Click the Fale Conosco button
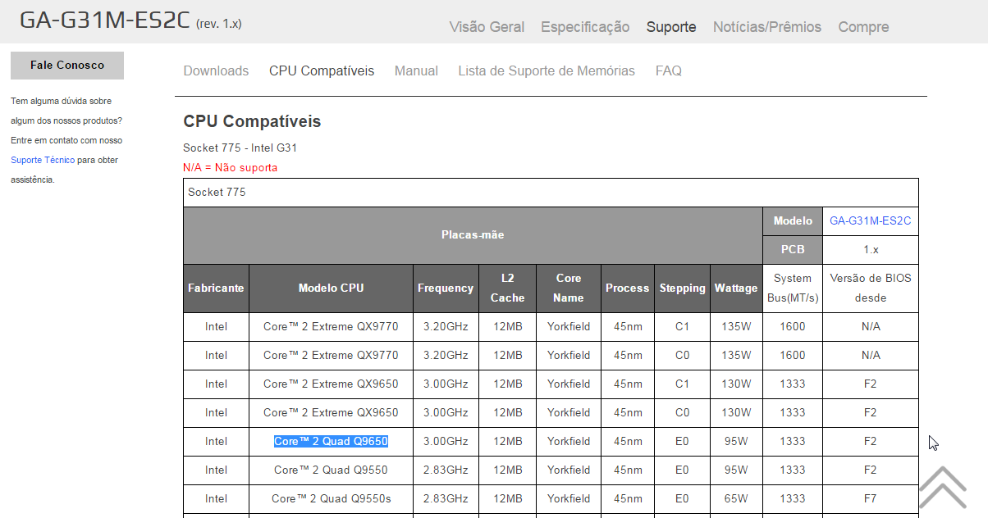This screenshot has height=518, width=988. (67, 66)
